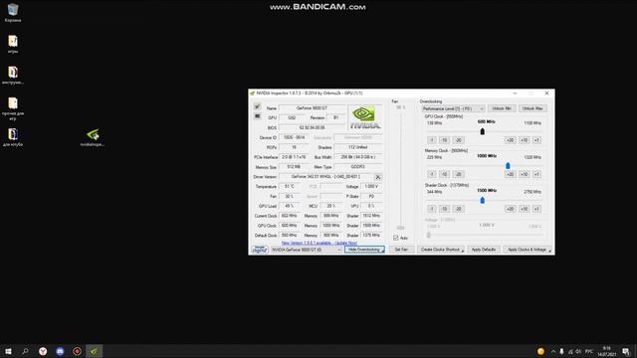This screenshot has height=358, width=637.
Task: Click Memory Clock +1 button
Action: click(x=536, y=174)
